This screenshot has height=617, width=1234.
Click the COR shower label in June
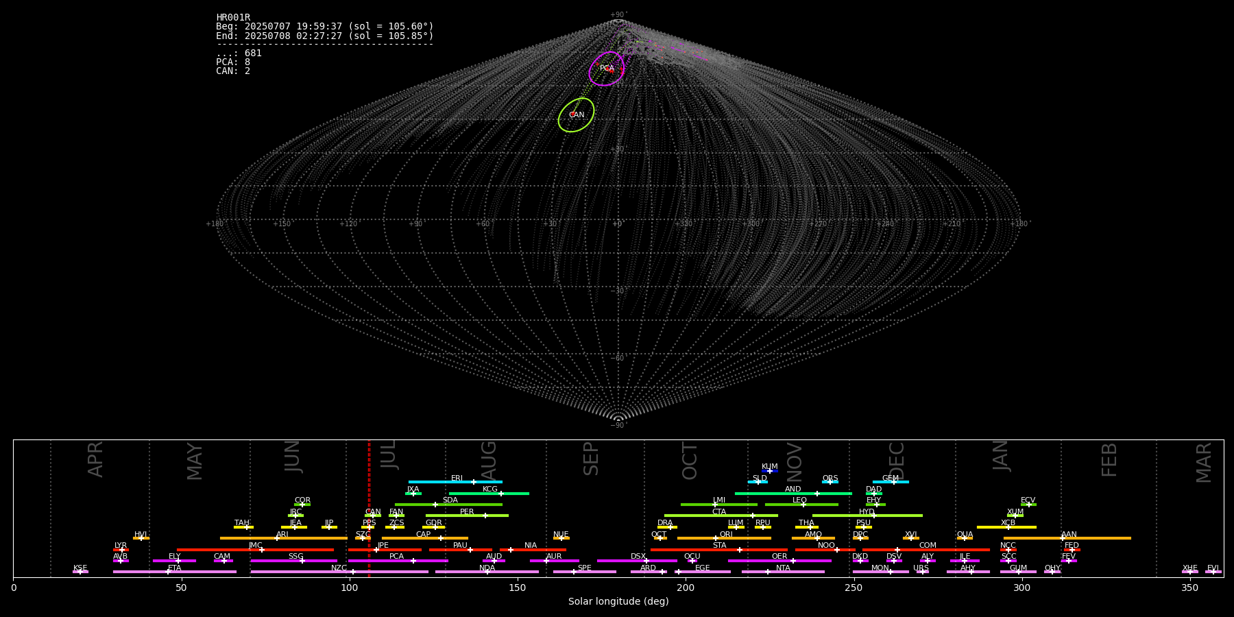click(x=302, y=500)
